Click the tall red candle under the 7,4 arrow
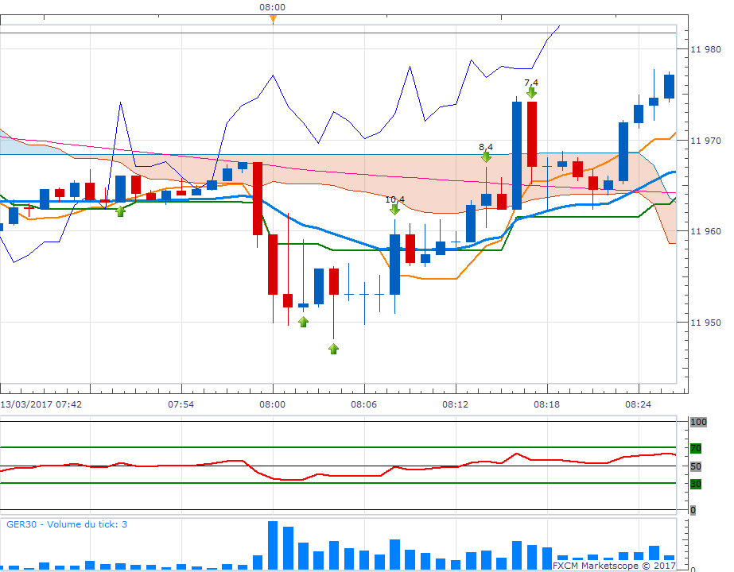Image resolution: width=734 pixels, height=572 pixels. click(x=532, y=134)
